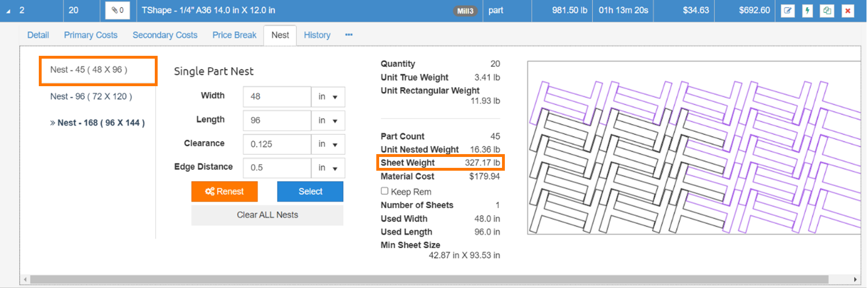Click the orange Renest button

click(x=224, y=191)
